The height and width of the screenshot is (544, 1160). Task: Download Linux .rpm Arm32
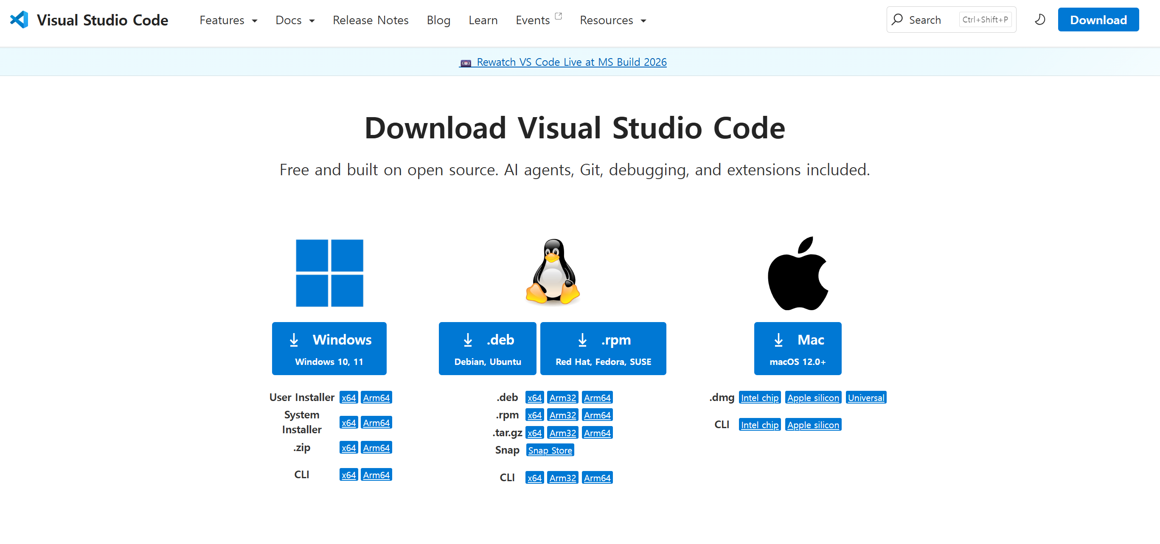(562, 415)
